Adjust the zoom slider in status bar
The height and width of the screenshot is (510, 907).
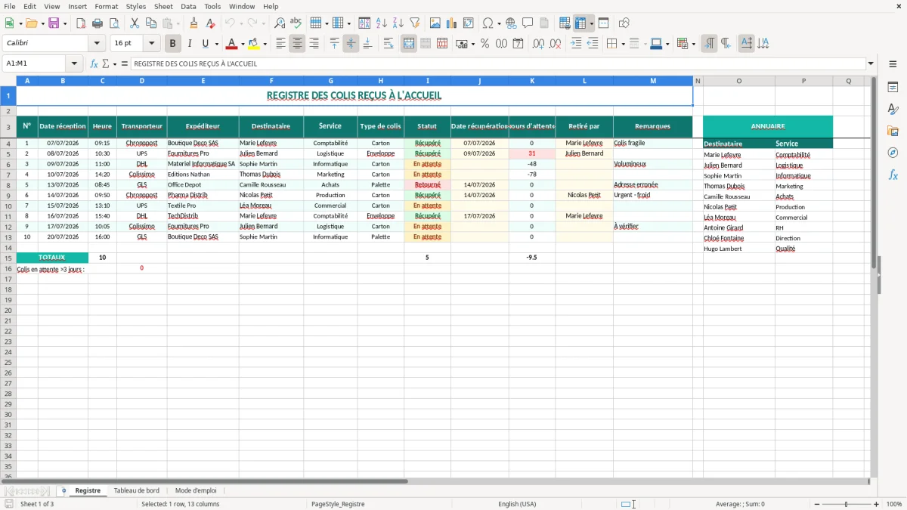pos(846,504)
